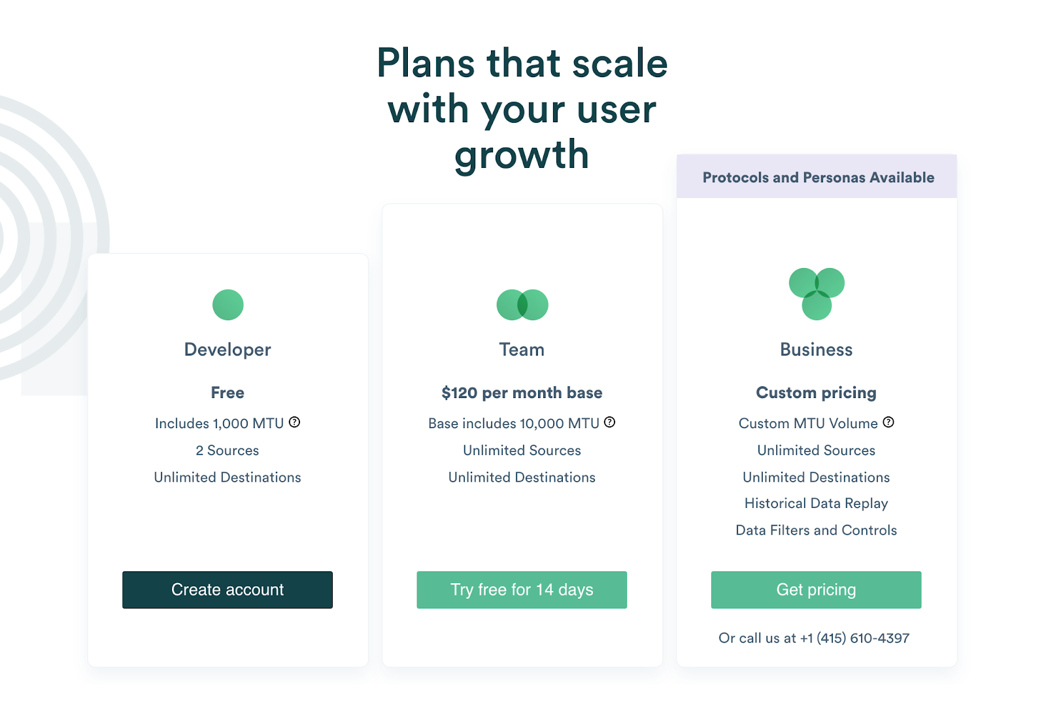The image size is (1046, 704).
Task: Open MTU help icon in Developer plan
Action: coord(295,422)
